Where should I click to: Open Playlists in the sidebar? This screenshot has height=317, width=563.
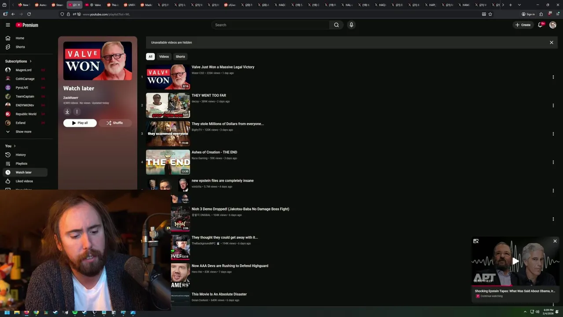[25, 163]
